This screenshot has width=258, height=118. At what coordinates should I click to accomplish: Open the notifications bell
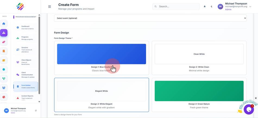(205, 7)
